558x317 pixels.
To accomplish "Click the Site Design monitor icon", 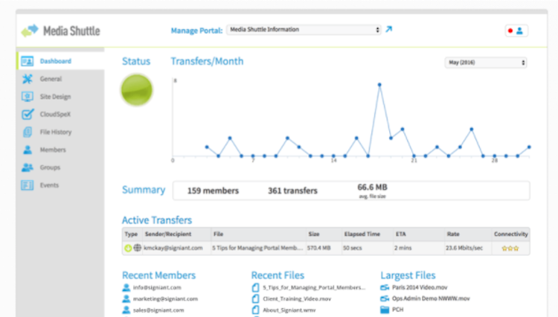I will [x=27, y=97].
